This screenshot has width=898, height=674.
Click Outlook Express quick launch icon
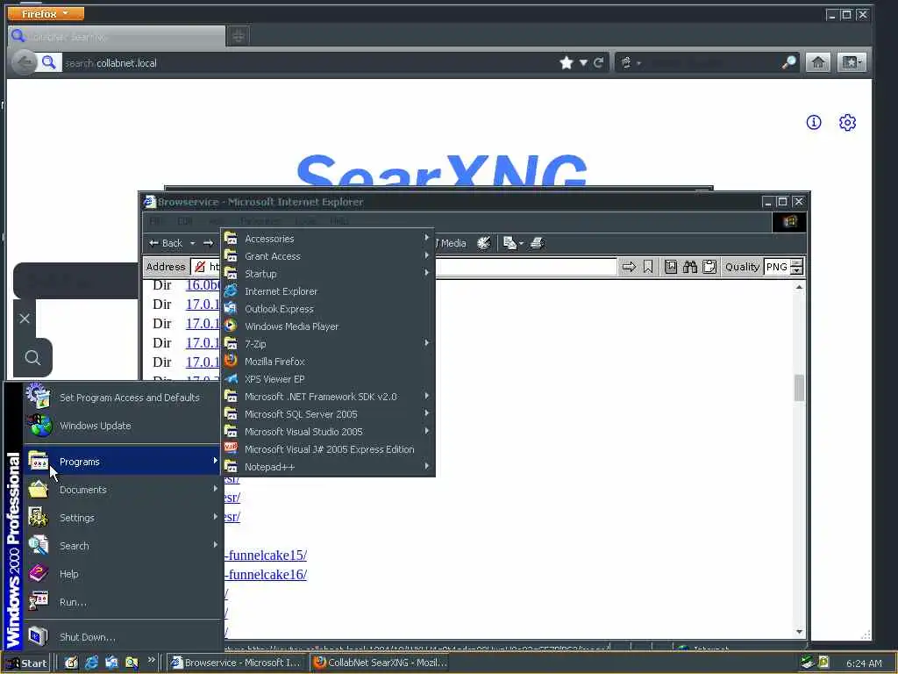(111, 663)
